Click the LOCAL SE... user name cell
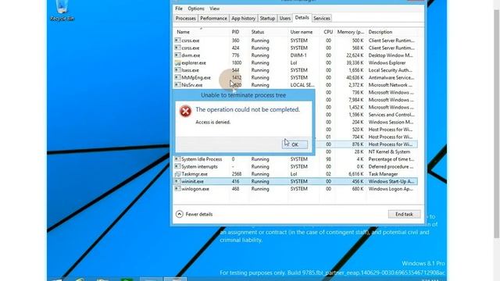 click(302, 85)
